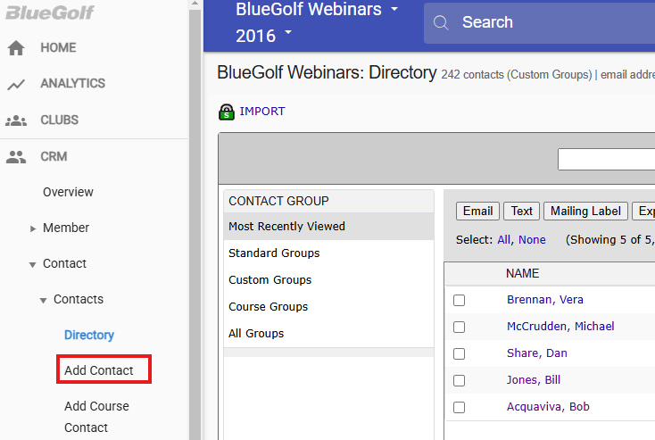This screenshot has width=655, height=440.
Task: Collapse the Contacts tree node
Action: pyautogui.click(x=43, y=301)
